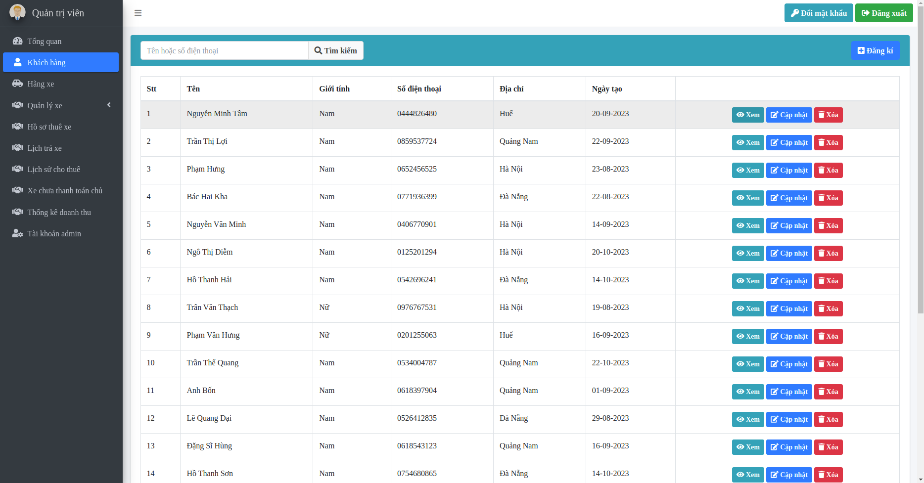Click the Đổi mật khẩu button

coord(818,13)
